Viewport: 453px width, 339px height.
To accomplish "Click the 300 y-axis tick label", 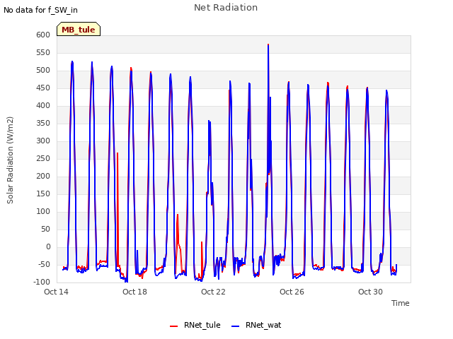I will (x=43, y=141).
